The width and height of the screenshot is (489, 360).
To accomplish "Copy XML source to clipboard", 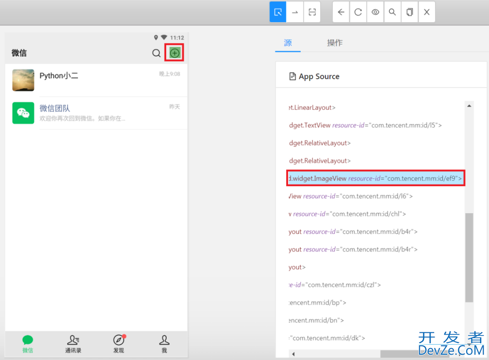I will pos(409,12).
